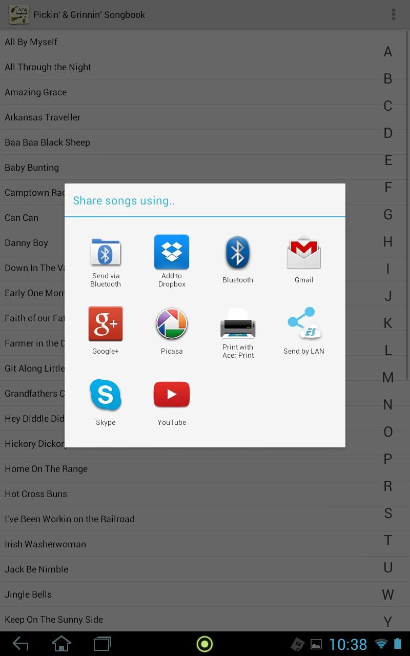Jump to letter M in index
Screen dimensions: 410x656
tap(388, 377)
